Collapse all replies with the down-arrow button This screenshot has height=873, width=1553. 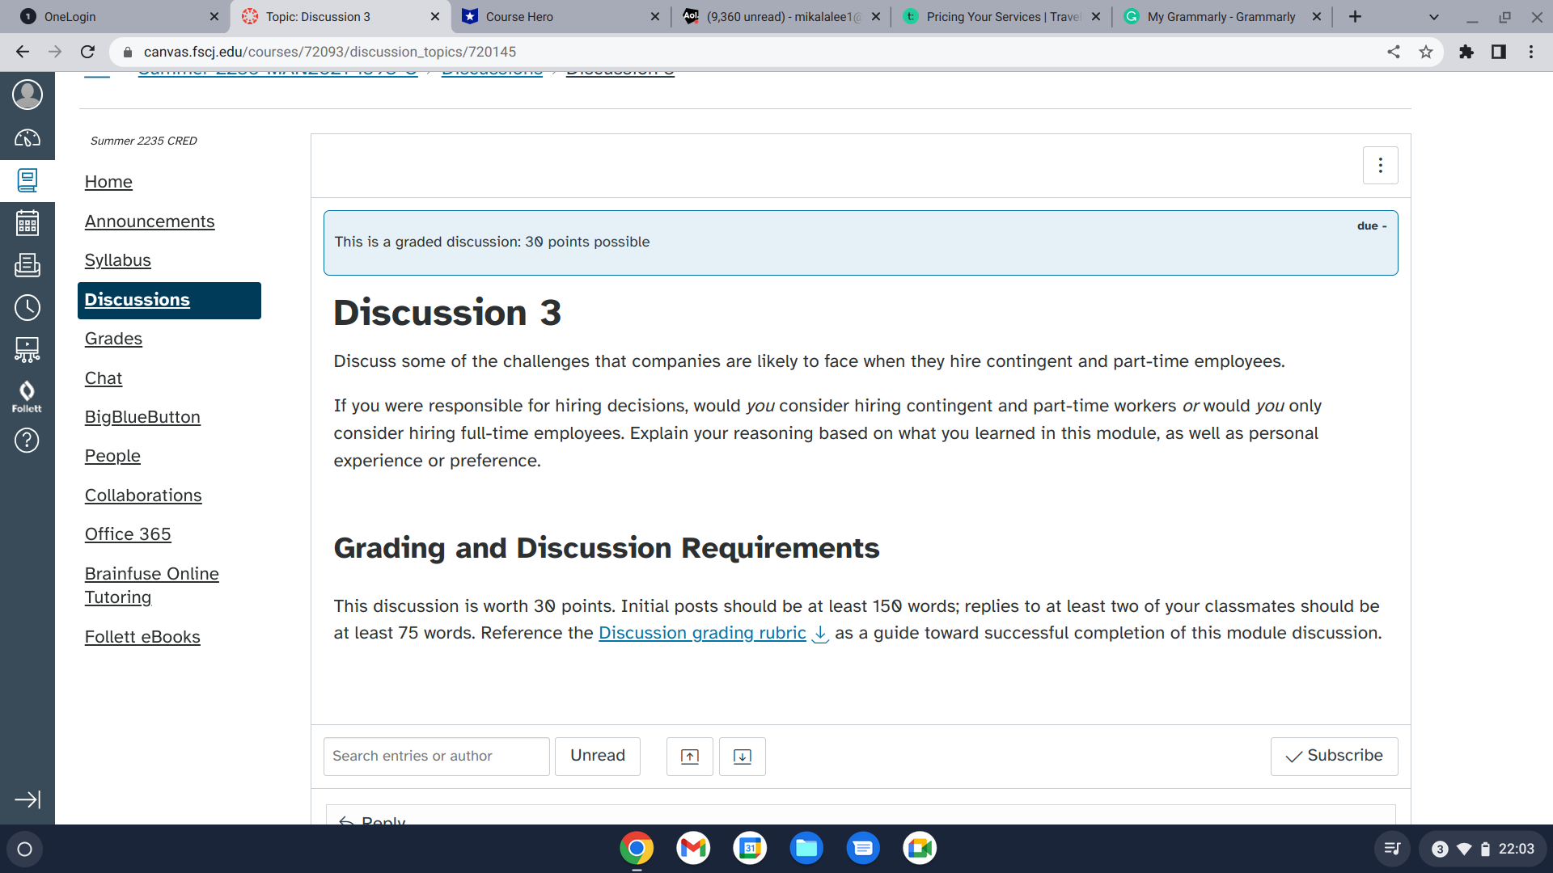click(x=742, y=756)
